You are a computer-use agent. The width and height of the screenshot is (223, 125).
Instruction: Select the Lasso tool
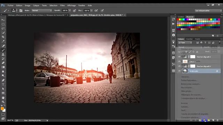click(x=3, y=28)
